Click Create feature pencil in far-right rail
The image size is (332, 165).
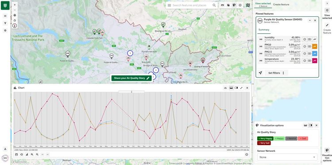(x=327, y=25)
